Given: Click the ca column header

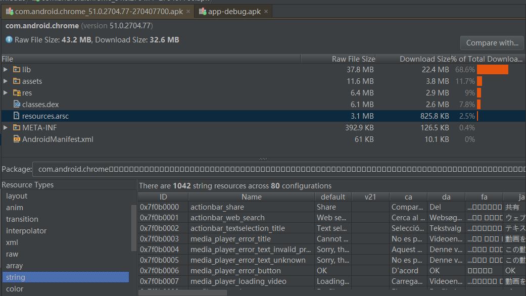Looking at the screenshot, I should click(408, 197).
